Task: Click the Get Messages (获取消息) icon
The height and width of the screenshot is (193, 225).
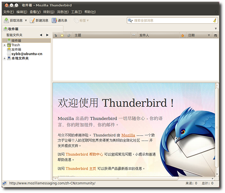Action: (x=6, y=20)
